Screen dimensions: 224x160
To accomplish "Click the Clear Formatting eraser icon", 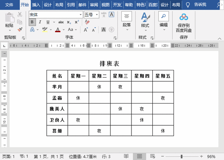I will point(87,22).
